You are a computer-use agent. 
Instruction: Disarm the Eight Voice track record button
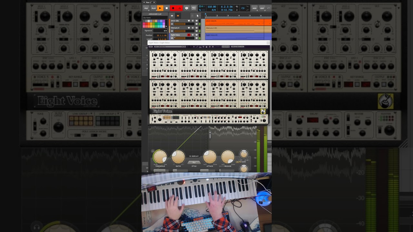point(189,35)
